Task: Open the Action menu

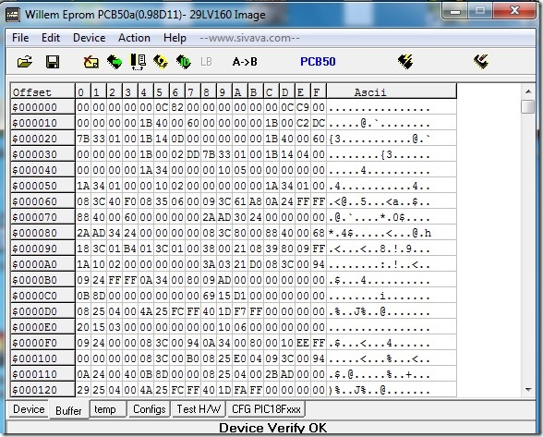Action: 135,38
